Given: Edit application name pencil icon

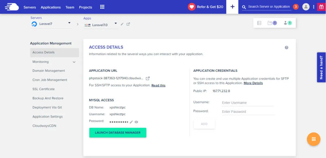Looking at the screenshot, I should [x=122, y=24].
